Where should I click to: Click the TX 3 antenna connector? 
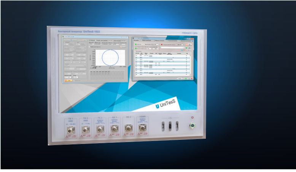coord(99,130)
